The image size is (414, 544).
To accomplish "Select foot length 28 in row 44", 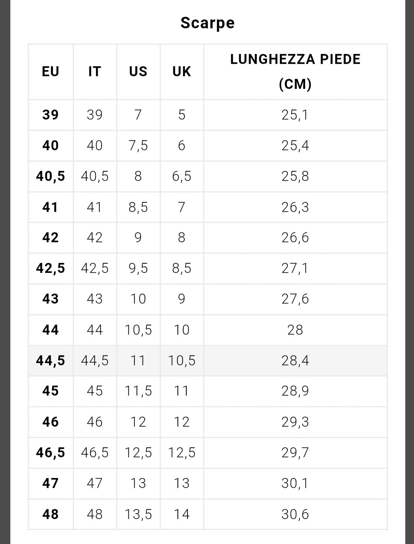I will [295, 330].
